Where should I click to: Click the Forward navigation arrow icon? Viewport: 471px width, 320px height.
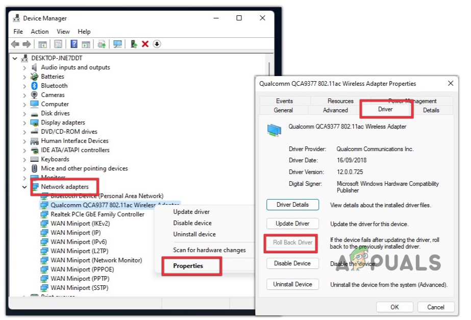pos(26,44)
